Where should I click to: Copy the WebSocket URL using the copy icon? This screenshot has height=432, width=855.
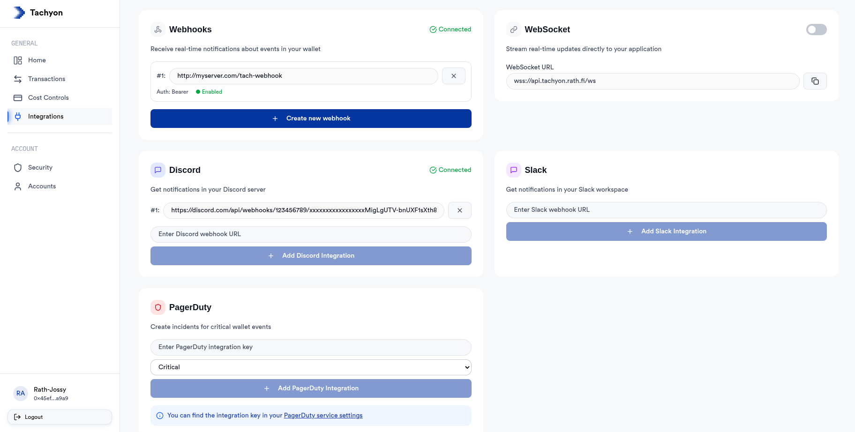(x=815, y=81)
